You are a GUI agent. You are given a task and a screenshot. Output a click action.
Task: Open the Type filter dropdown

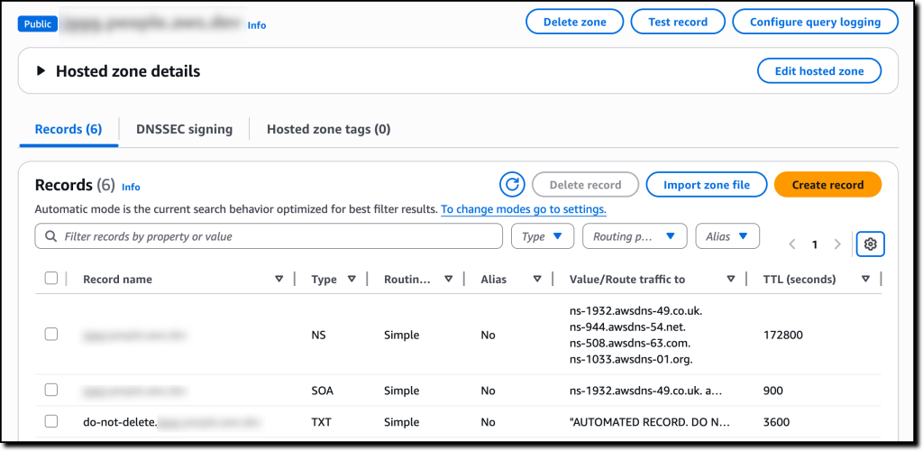pos(543,236)
